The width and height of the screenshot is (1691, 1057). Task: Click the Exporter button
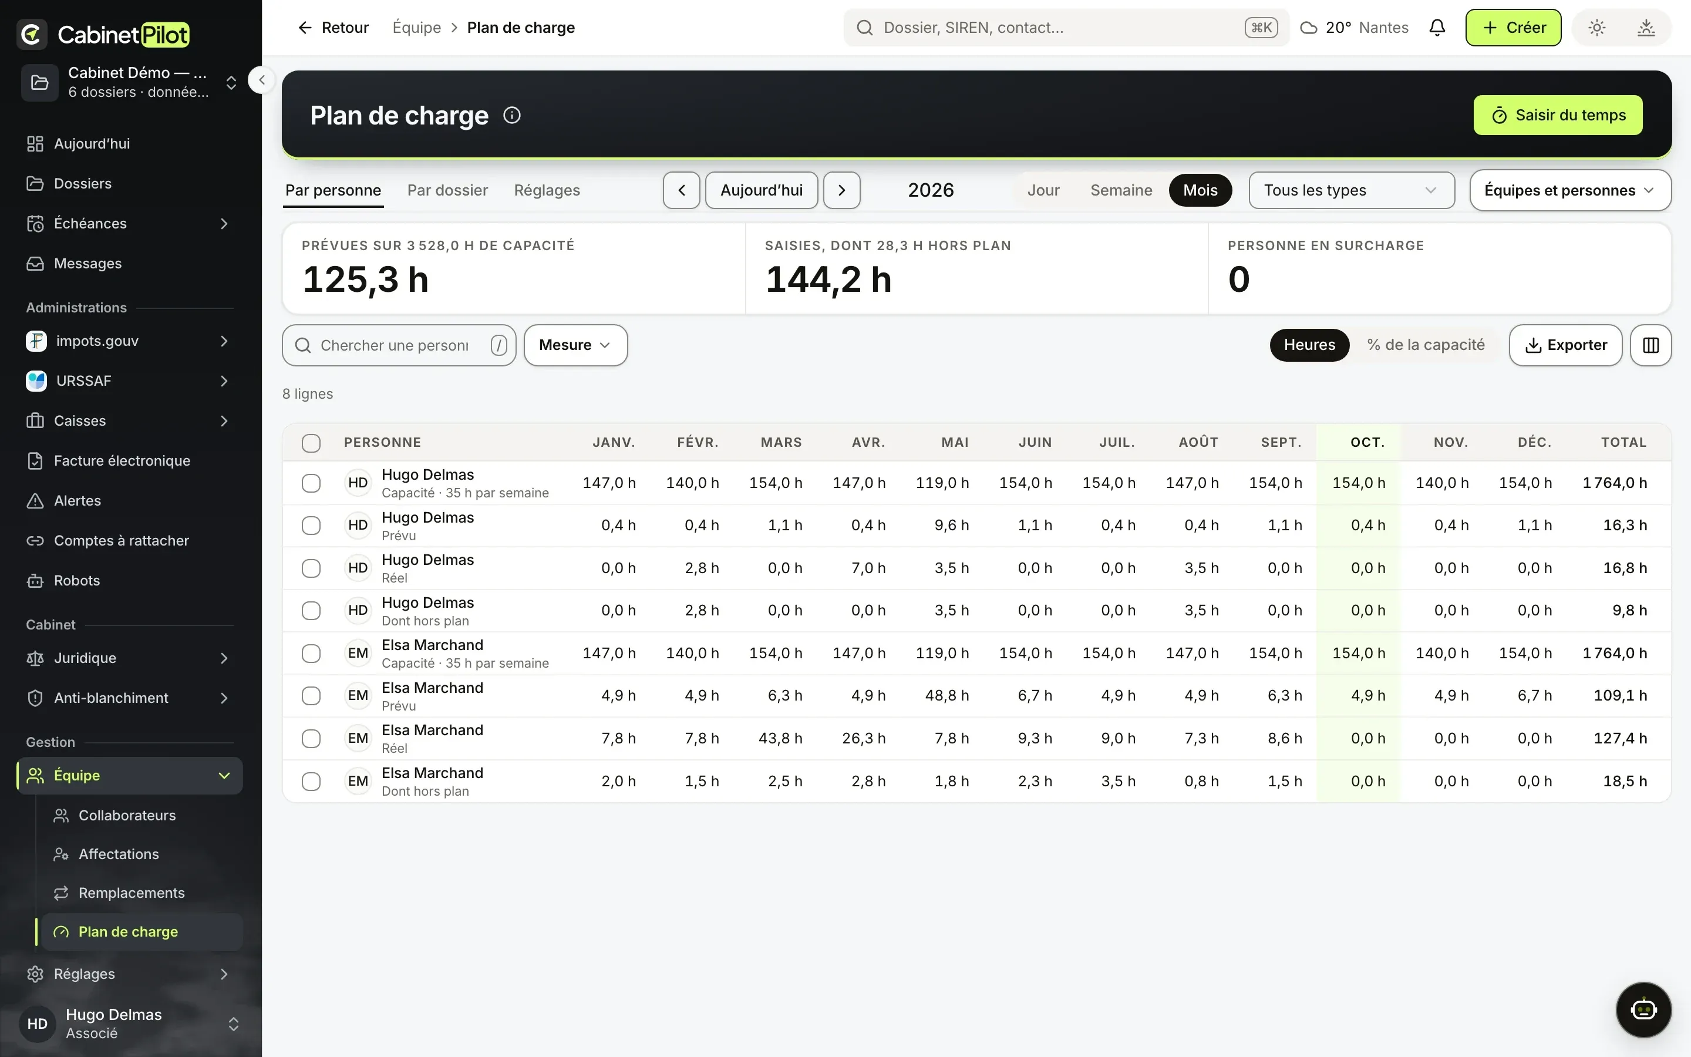tap(1565, 345)
